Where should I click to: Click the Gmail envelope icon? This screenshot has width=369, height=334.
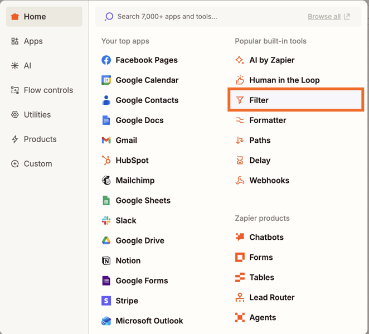coord(106,141)
